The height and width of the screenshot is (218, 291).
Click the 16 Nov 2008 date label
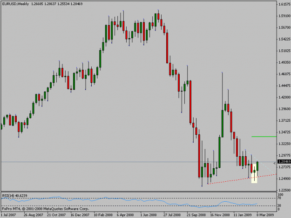pos(220,215)
